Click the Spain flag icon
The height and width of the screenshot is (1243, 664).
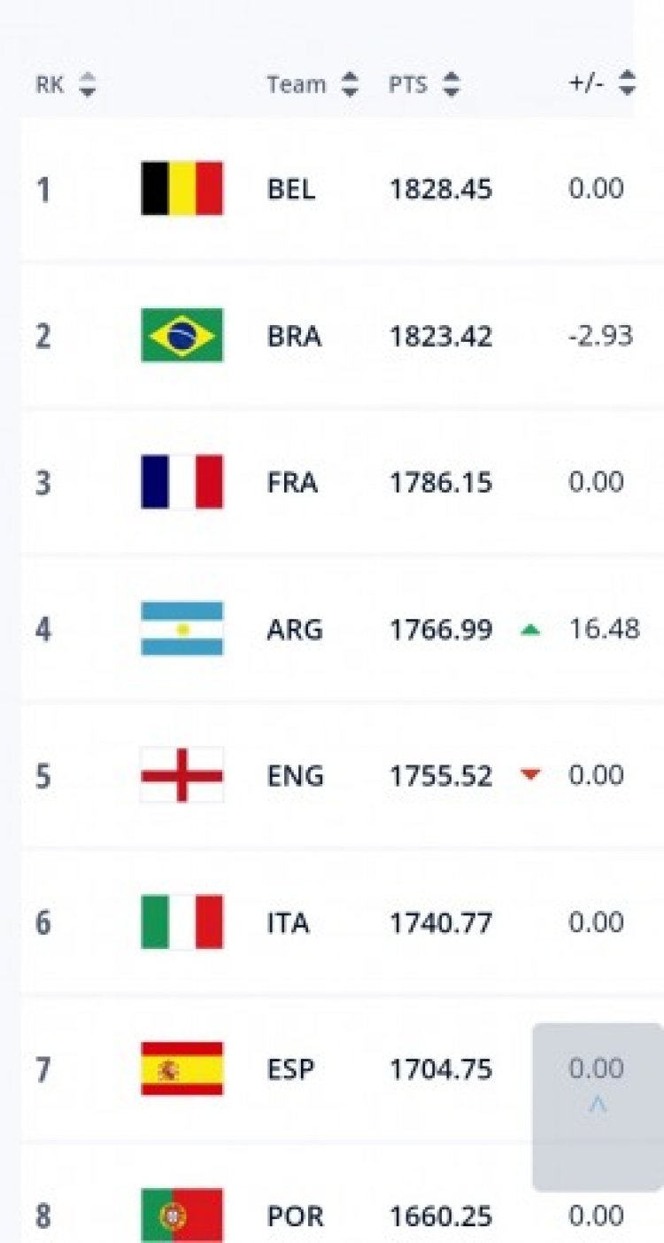click(182, 1068)
